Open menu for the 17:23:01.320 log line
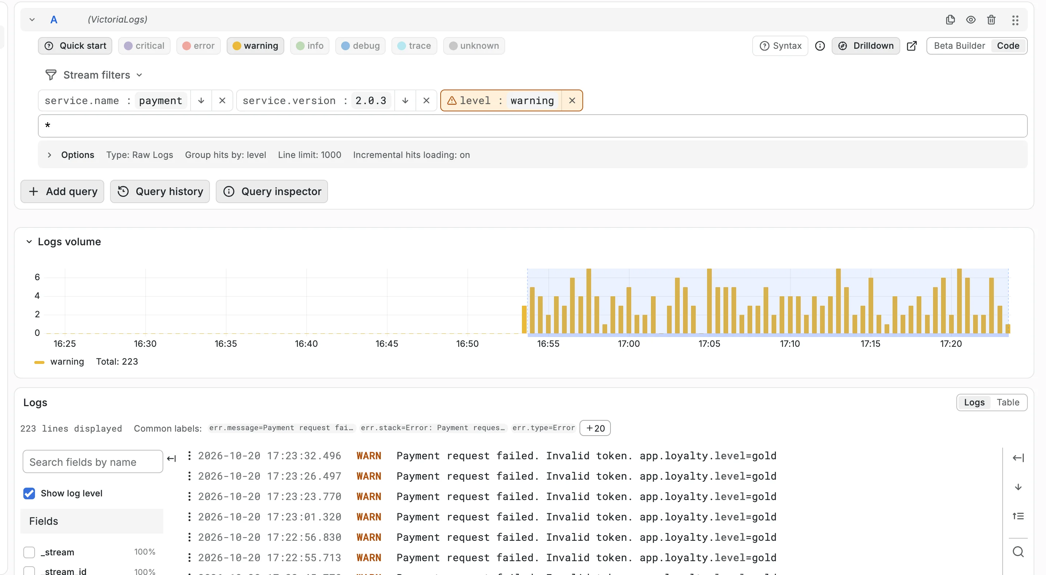 (x=189, y=517)
